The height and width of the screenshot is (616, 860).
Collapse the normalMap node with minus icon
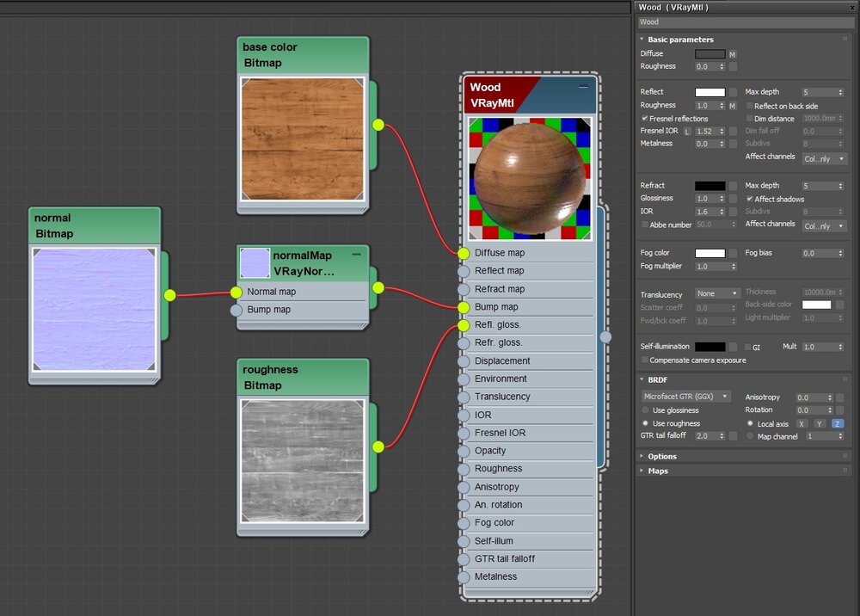[356, 255]
